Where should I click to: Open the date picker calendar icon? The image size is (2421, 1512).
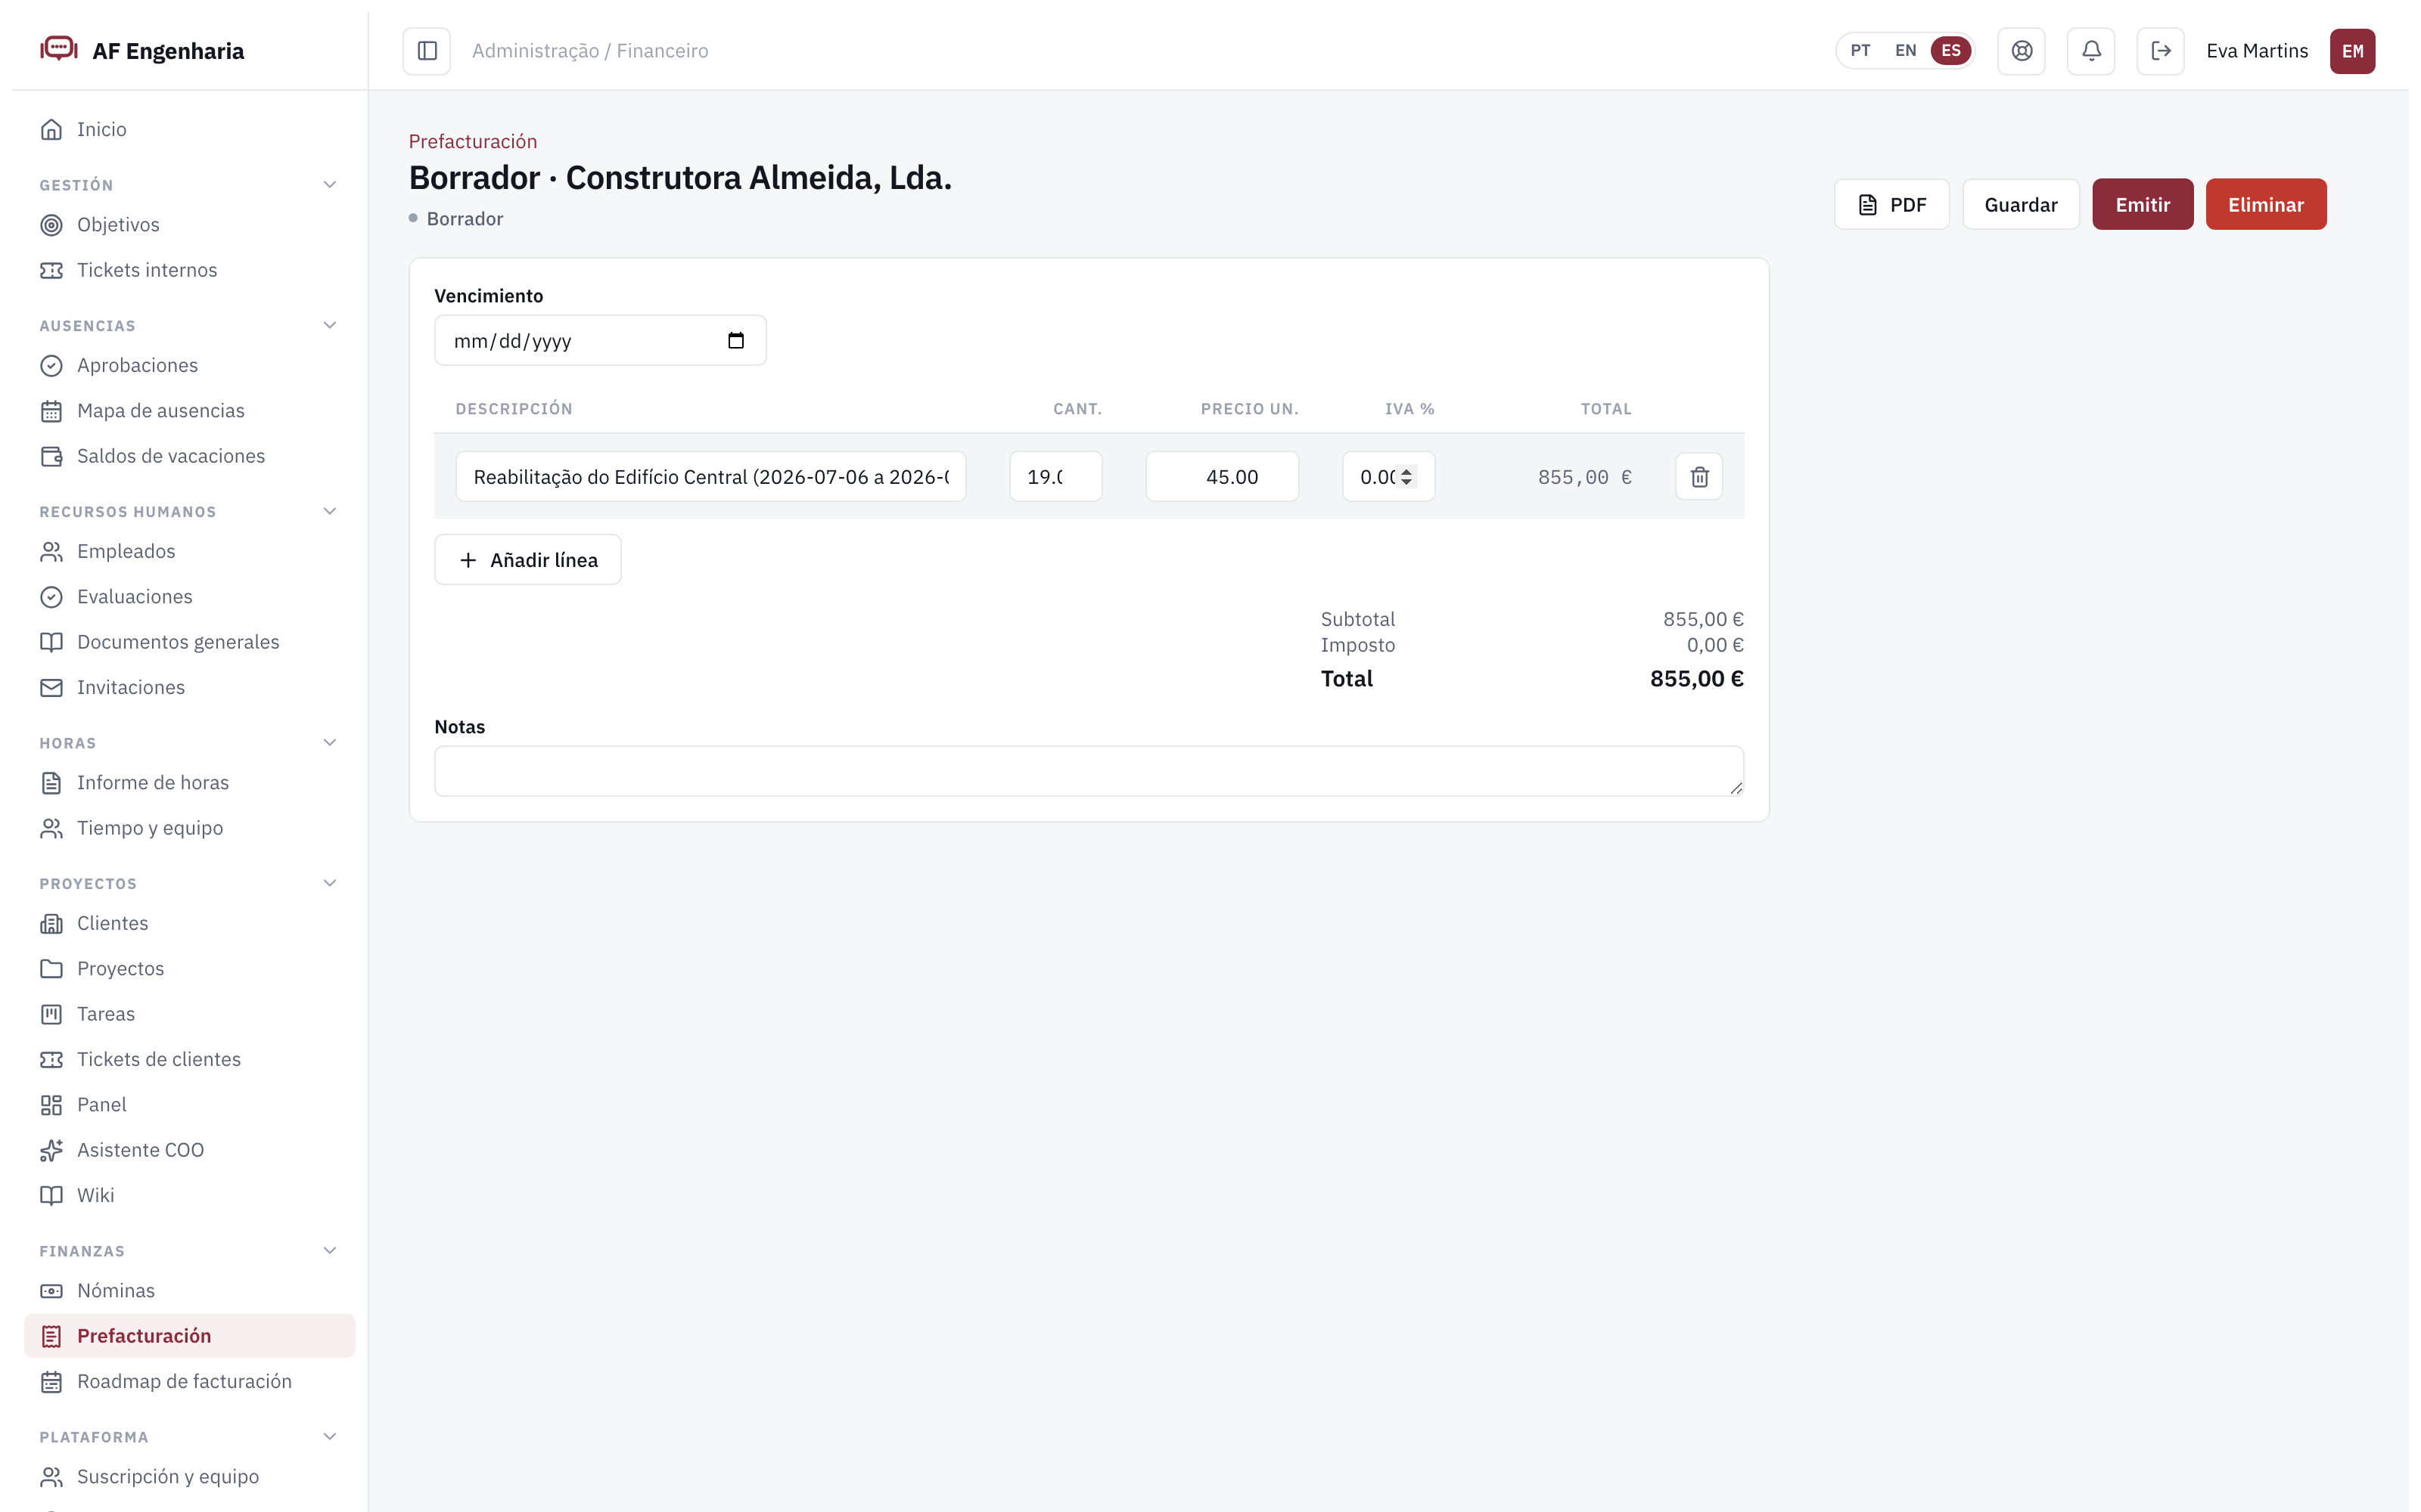736,341
